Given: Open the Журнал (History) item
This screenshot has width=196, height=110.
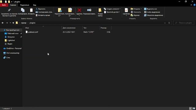Looking at the screenshot, I should (135, 15).
